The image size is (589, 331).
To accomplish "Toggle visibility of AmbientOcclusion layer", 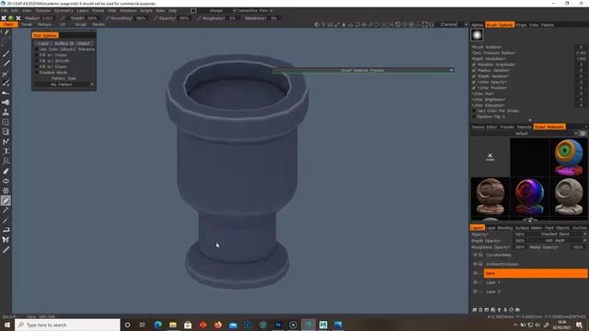I will coord(475,264).
